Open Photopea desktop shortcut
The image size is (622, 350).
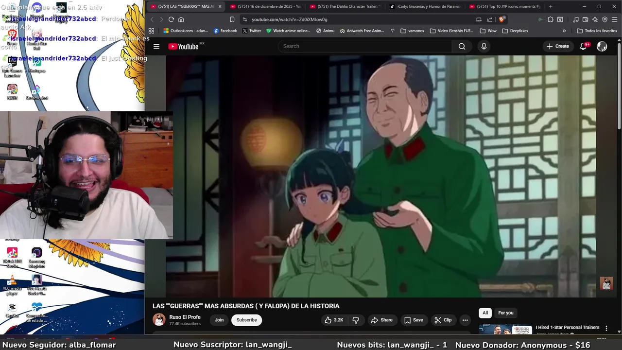36,66
